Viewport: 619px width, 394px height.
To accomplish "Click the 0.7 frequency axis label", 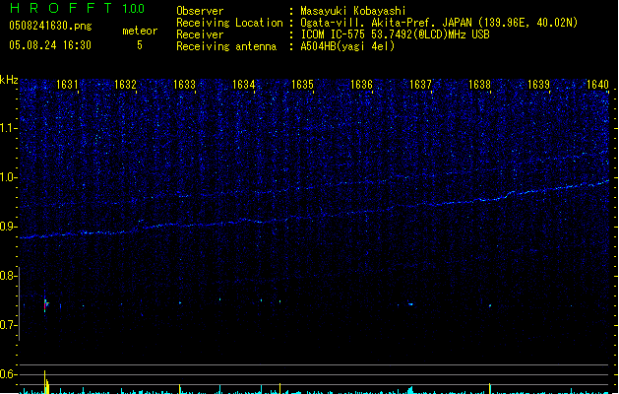I will pos(9,325).
